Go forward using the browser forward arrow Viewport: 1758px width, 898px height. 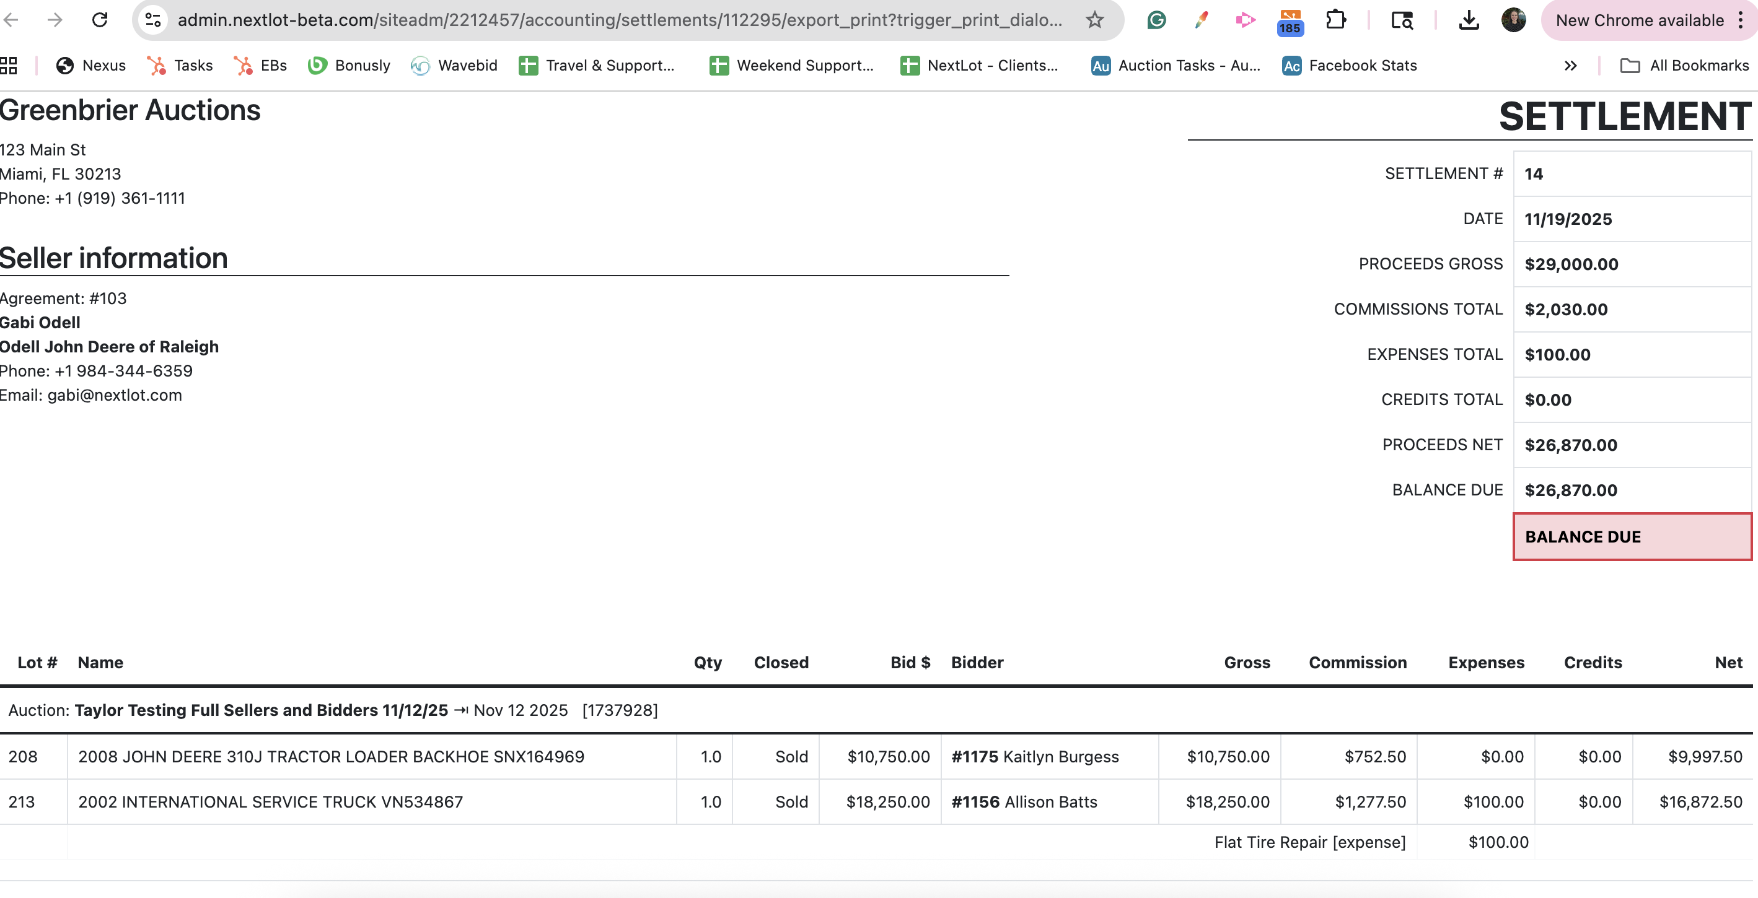click(55, 20)
